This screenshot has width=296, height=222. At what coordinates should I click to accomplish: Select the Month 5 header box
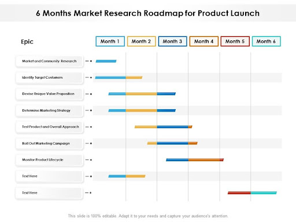235,41
